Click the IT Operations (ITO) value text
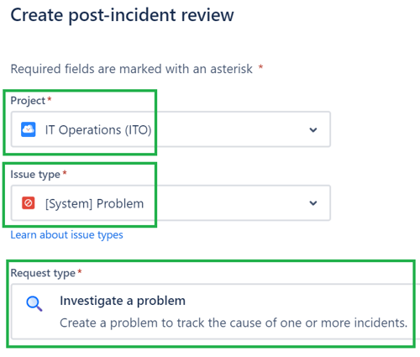This screenshot has width=420, height=357. (98, 130)
